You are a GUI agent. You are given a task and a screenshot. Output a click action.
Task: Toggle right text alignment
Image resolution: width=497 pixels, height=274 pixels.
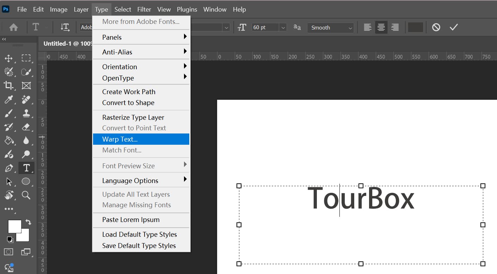coord(395,27)
